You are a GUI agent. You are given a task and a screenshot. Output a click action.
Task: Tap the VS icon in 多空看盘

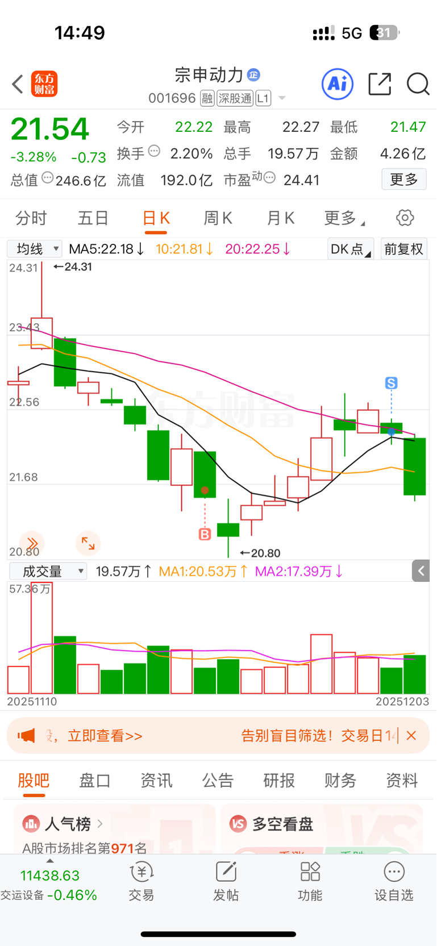pyautogui.click(x=238, y=824)
